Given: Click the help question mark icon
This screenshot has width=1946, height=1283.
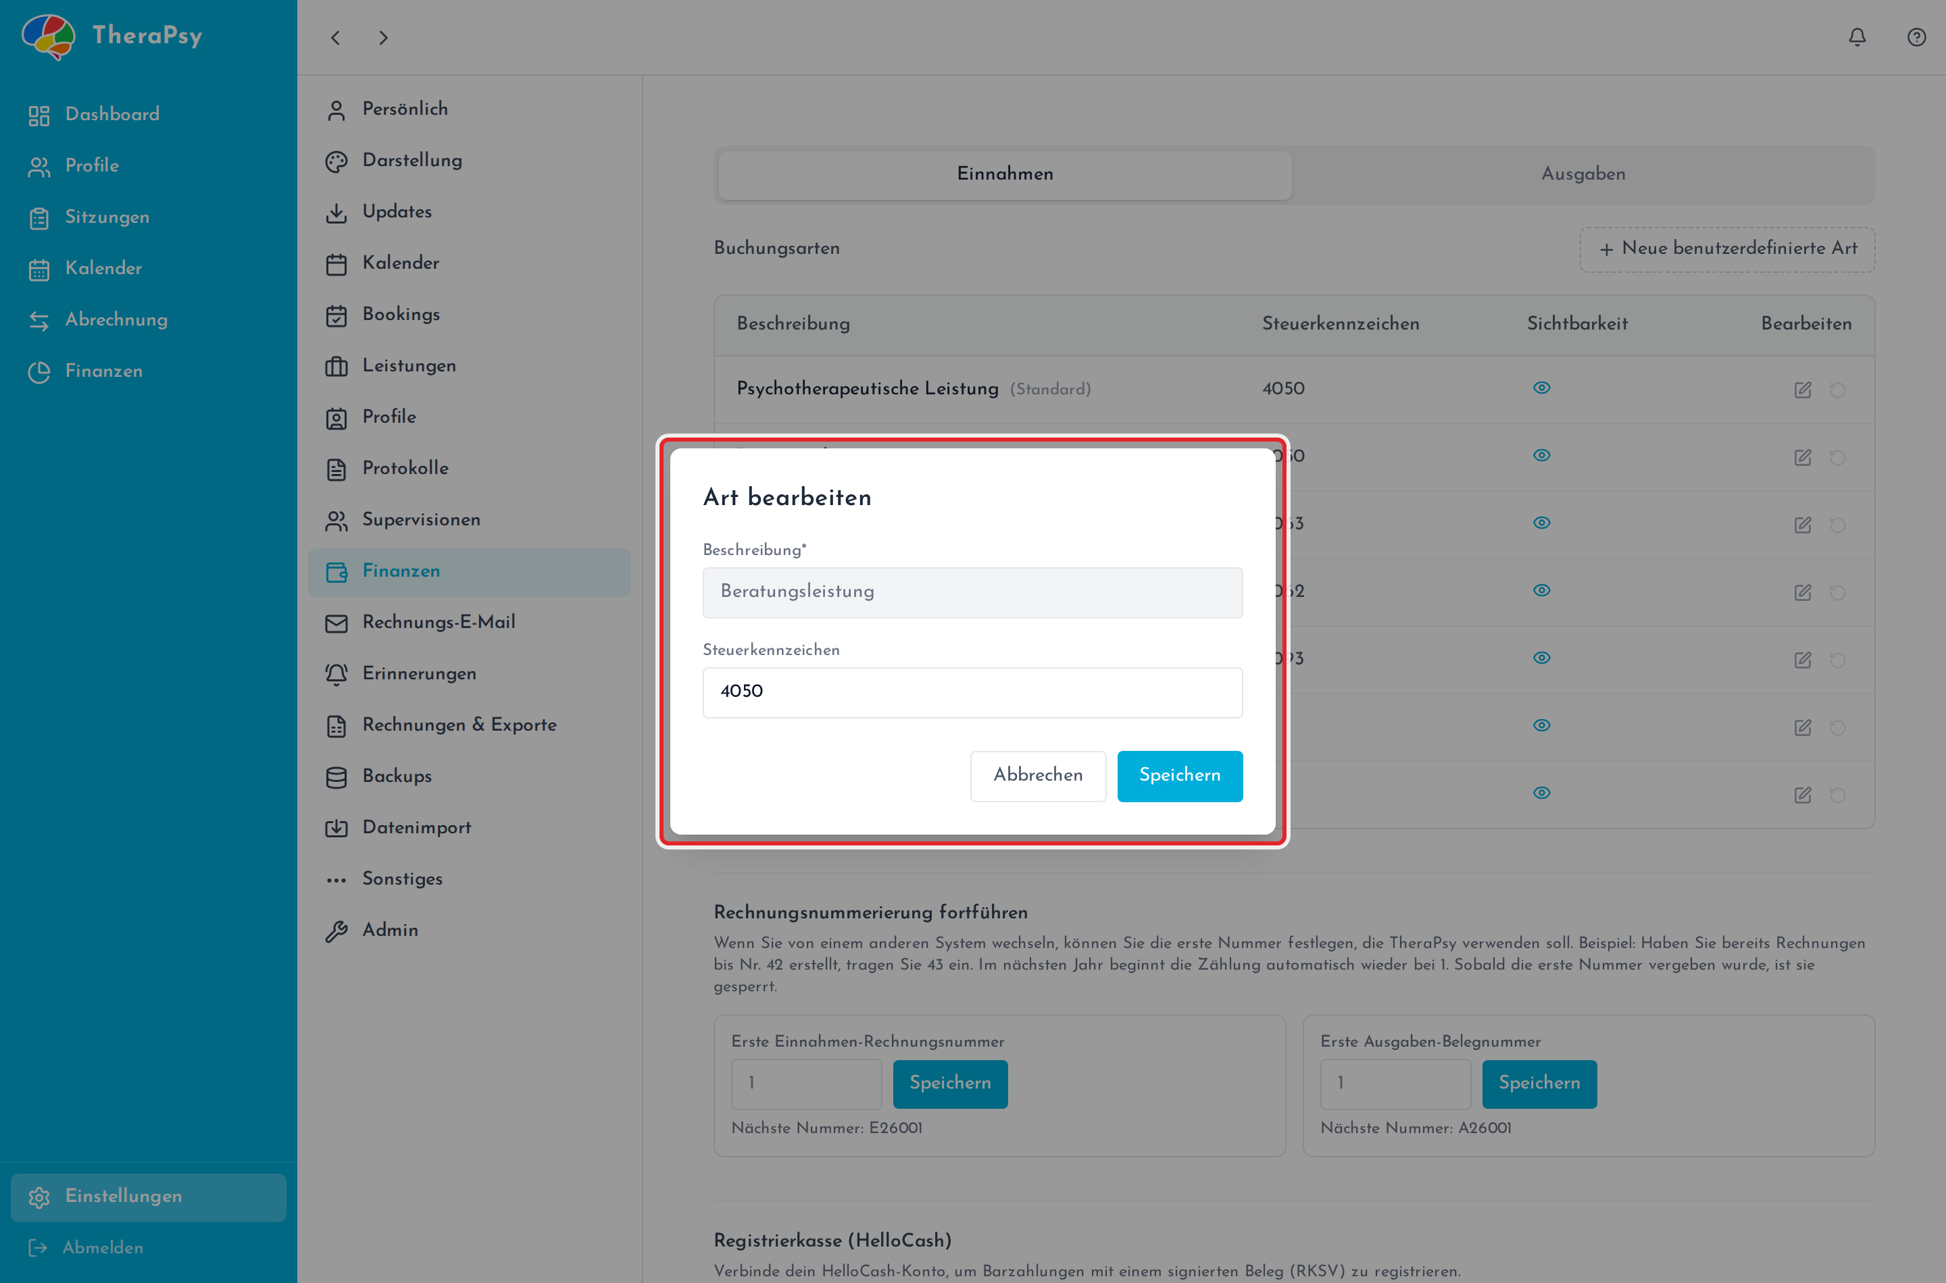Looking at the screenshot, I should tap(1916, 38).
